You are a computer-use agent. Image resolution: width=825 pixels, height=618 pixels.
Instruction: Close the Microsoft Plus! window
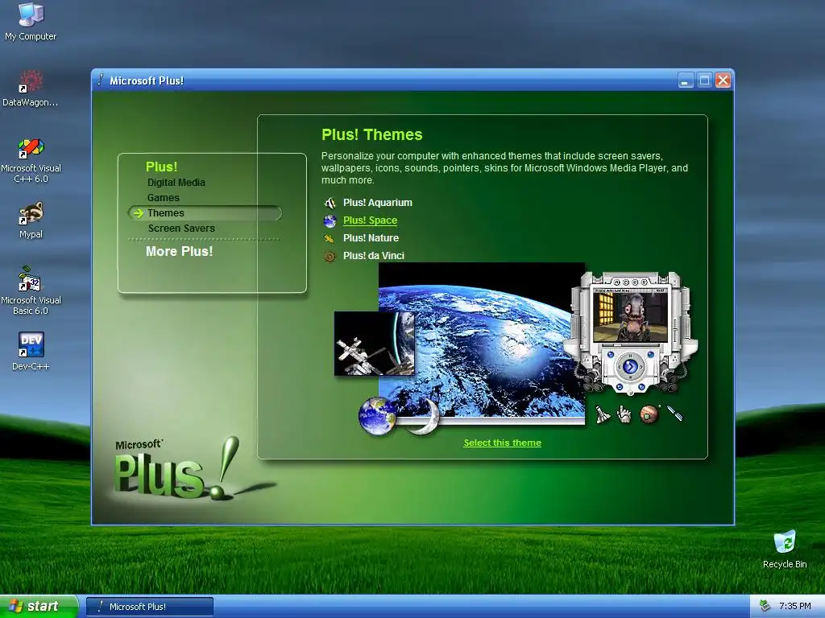[723, 80]
